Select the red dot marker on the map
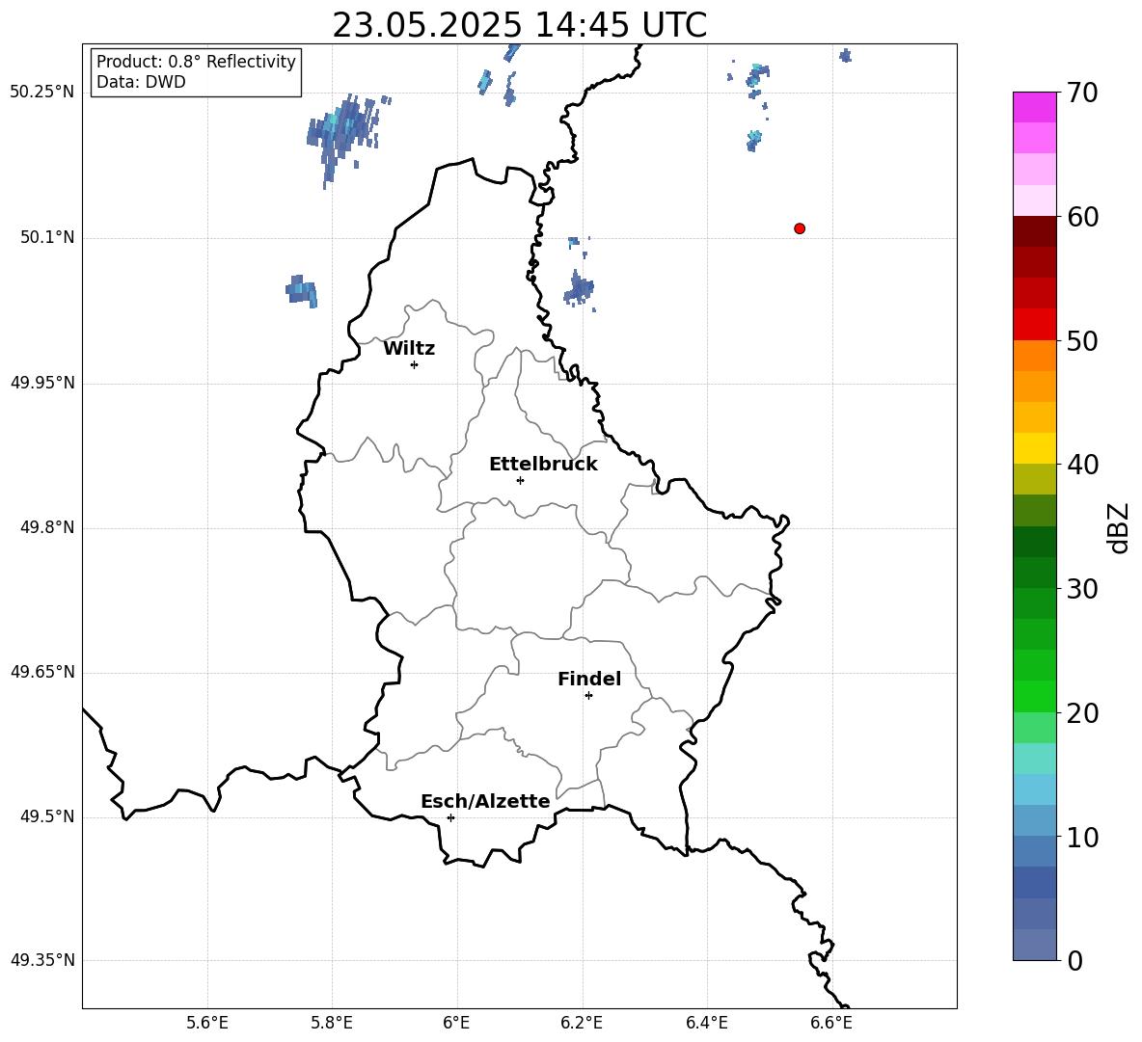The width and height of the screenshot is (1142, 1042). coord(800,228)
